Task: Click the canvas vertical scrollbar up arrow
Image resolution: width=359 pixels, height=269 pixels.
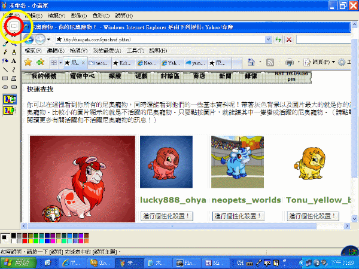Action: (354, 25)
